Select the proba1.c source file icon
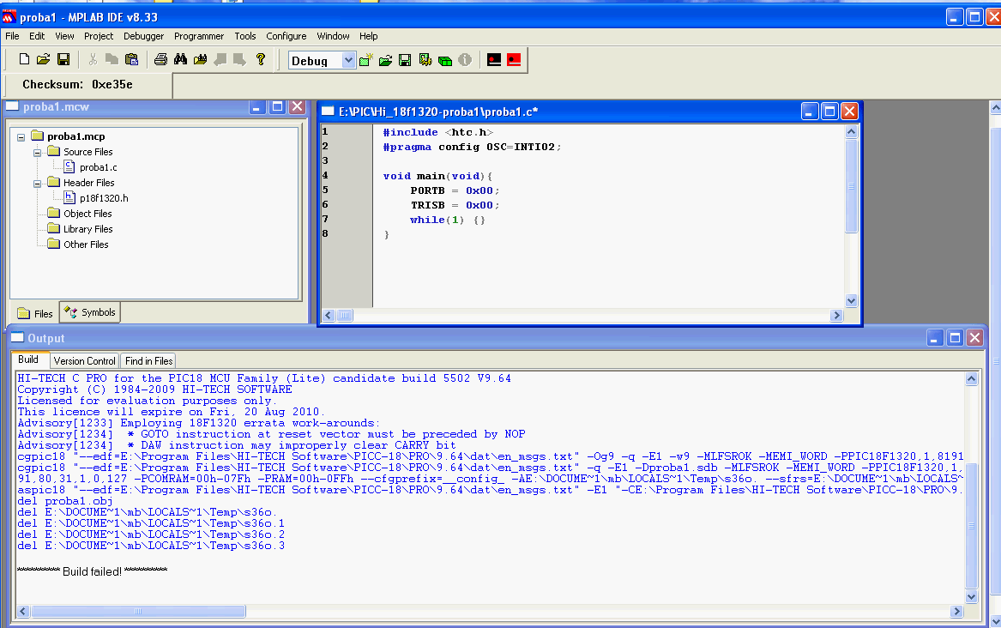The height and width of the screenshot is (628, 1001). [69, 166]
